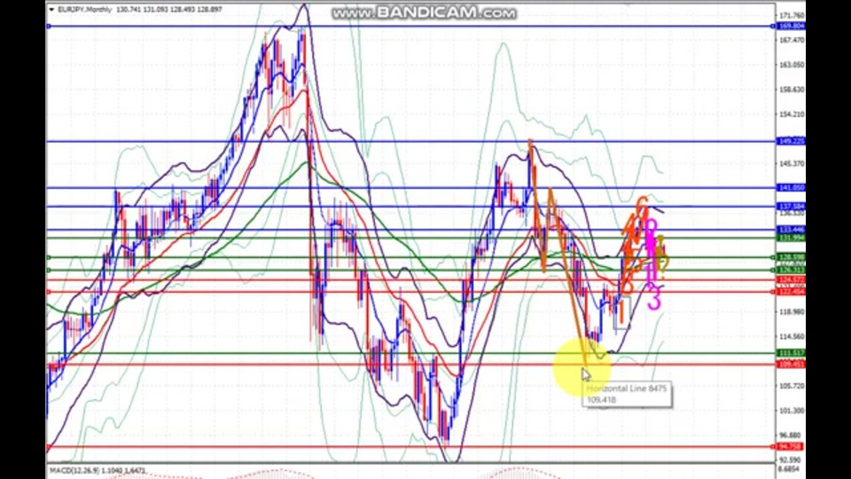Click the 131.994 green price label
Screen dimensions: 851x479
[792, 238]
